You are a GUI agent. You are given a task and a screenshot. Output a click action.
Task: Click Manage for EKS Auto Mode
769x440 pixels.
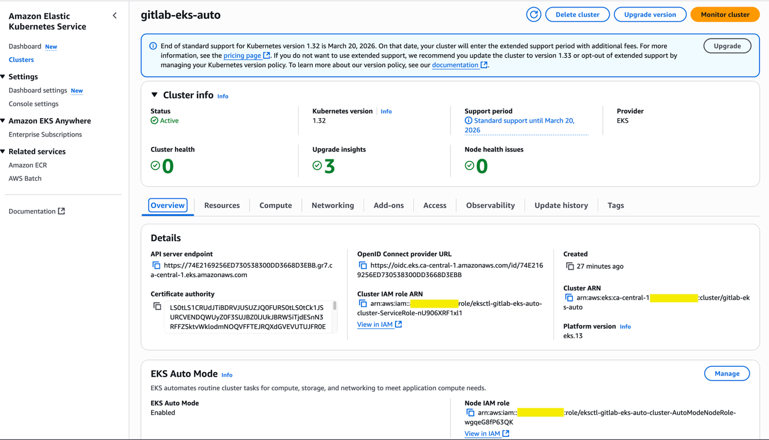[726, 373]
